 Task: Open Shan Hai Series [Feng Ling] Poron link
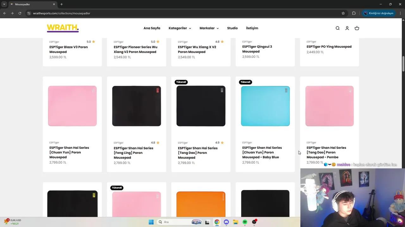(x=133, y=153)
